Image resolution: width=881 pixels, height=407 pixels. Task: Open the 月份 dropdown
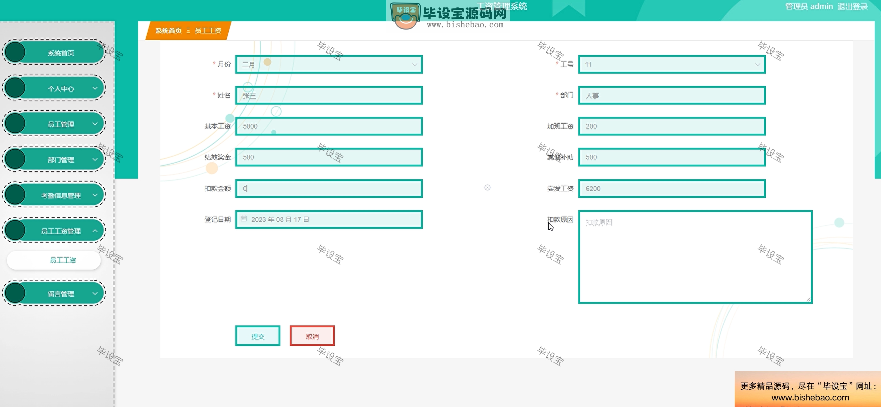tap(329, 64)
